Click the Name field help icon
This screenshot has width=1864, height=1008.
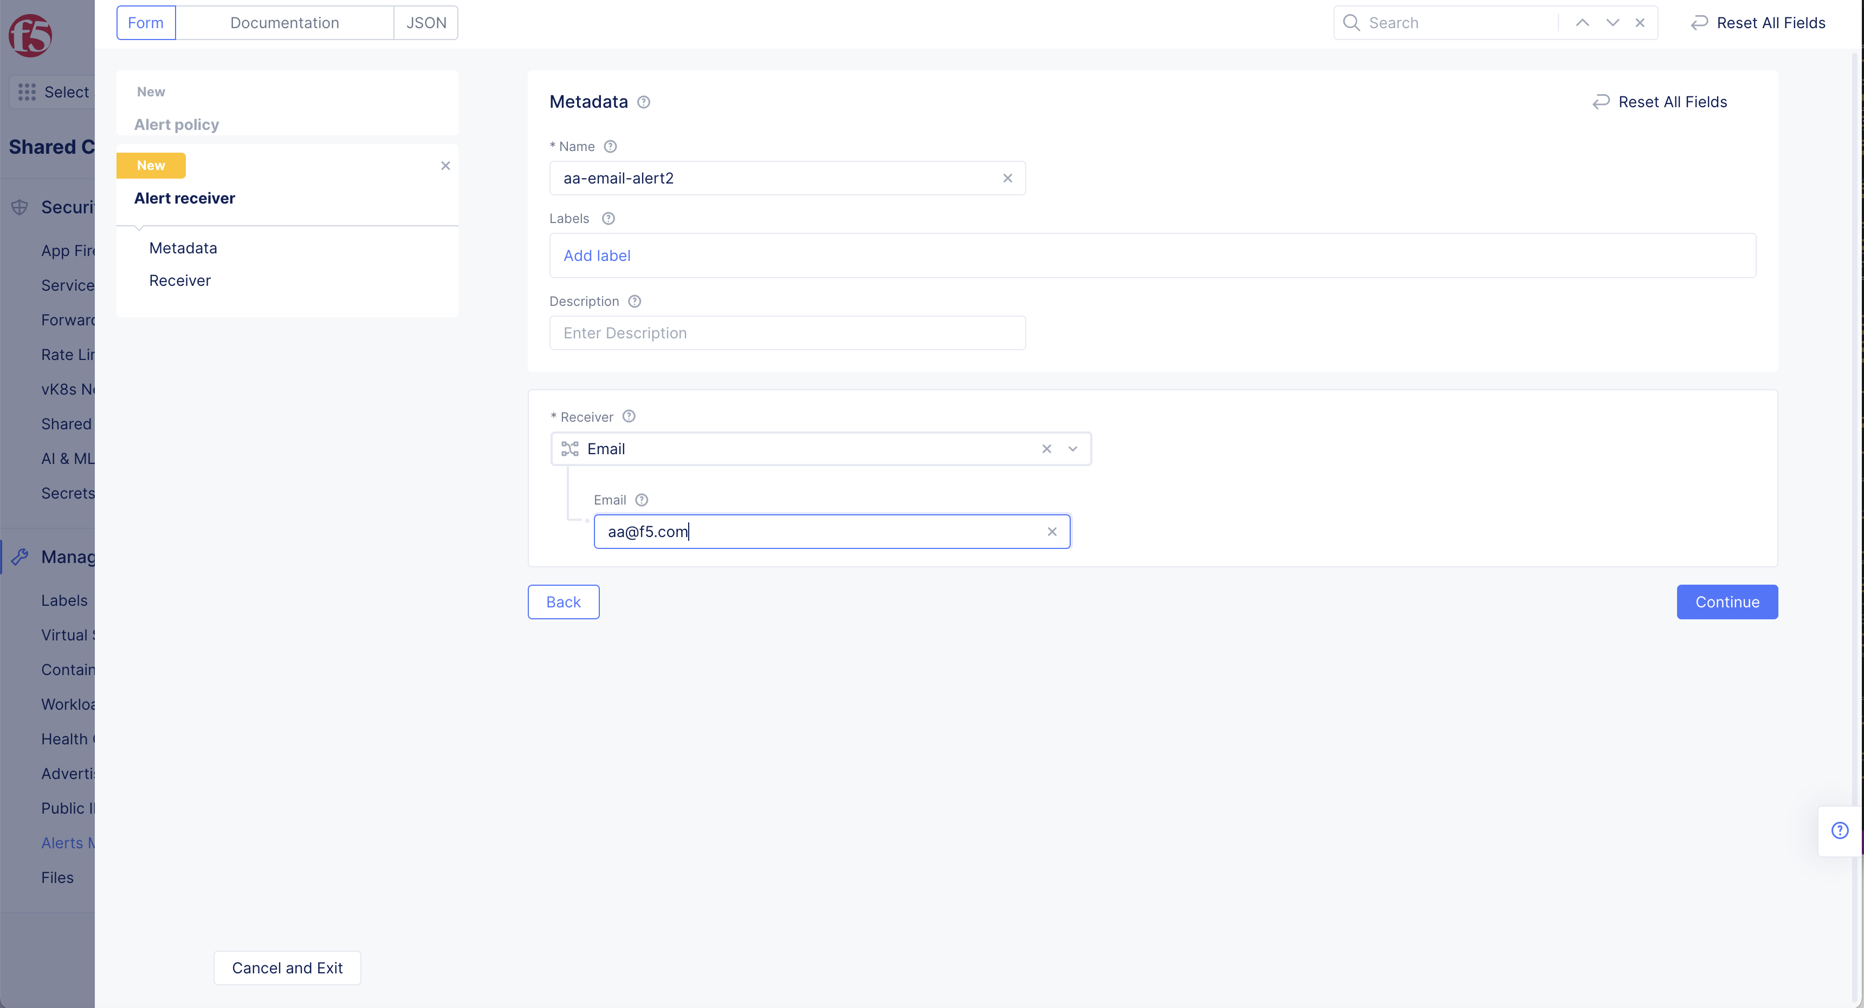coord(610,147)
